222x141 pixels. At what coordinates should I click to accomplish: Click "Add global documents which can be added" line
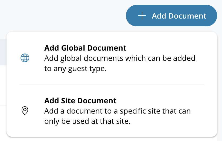pos(120,58)
